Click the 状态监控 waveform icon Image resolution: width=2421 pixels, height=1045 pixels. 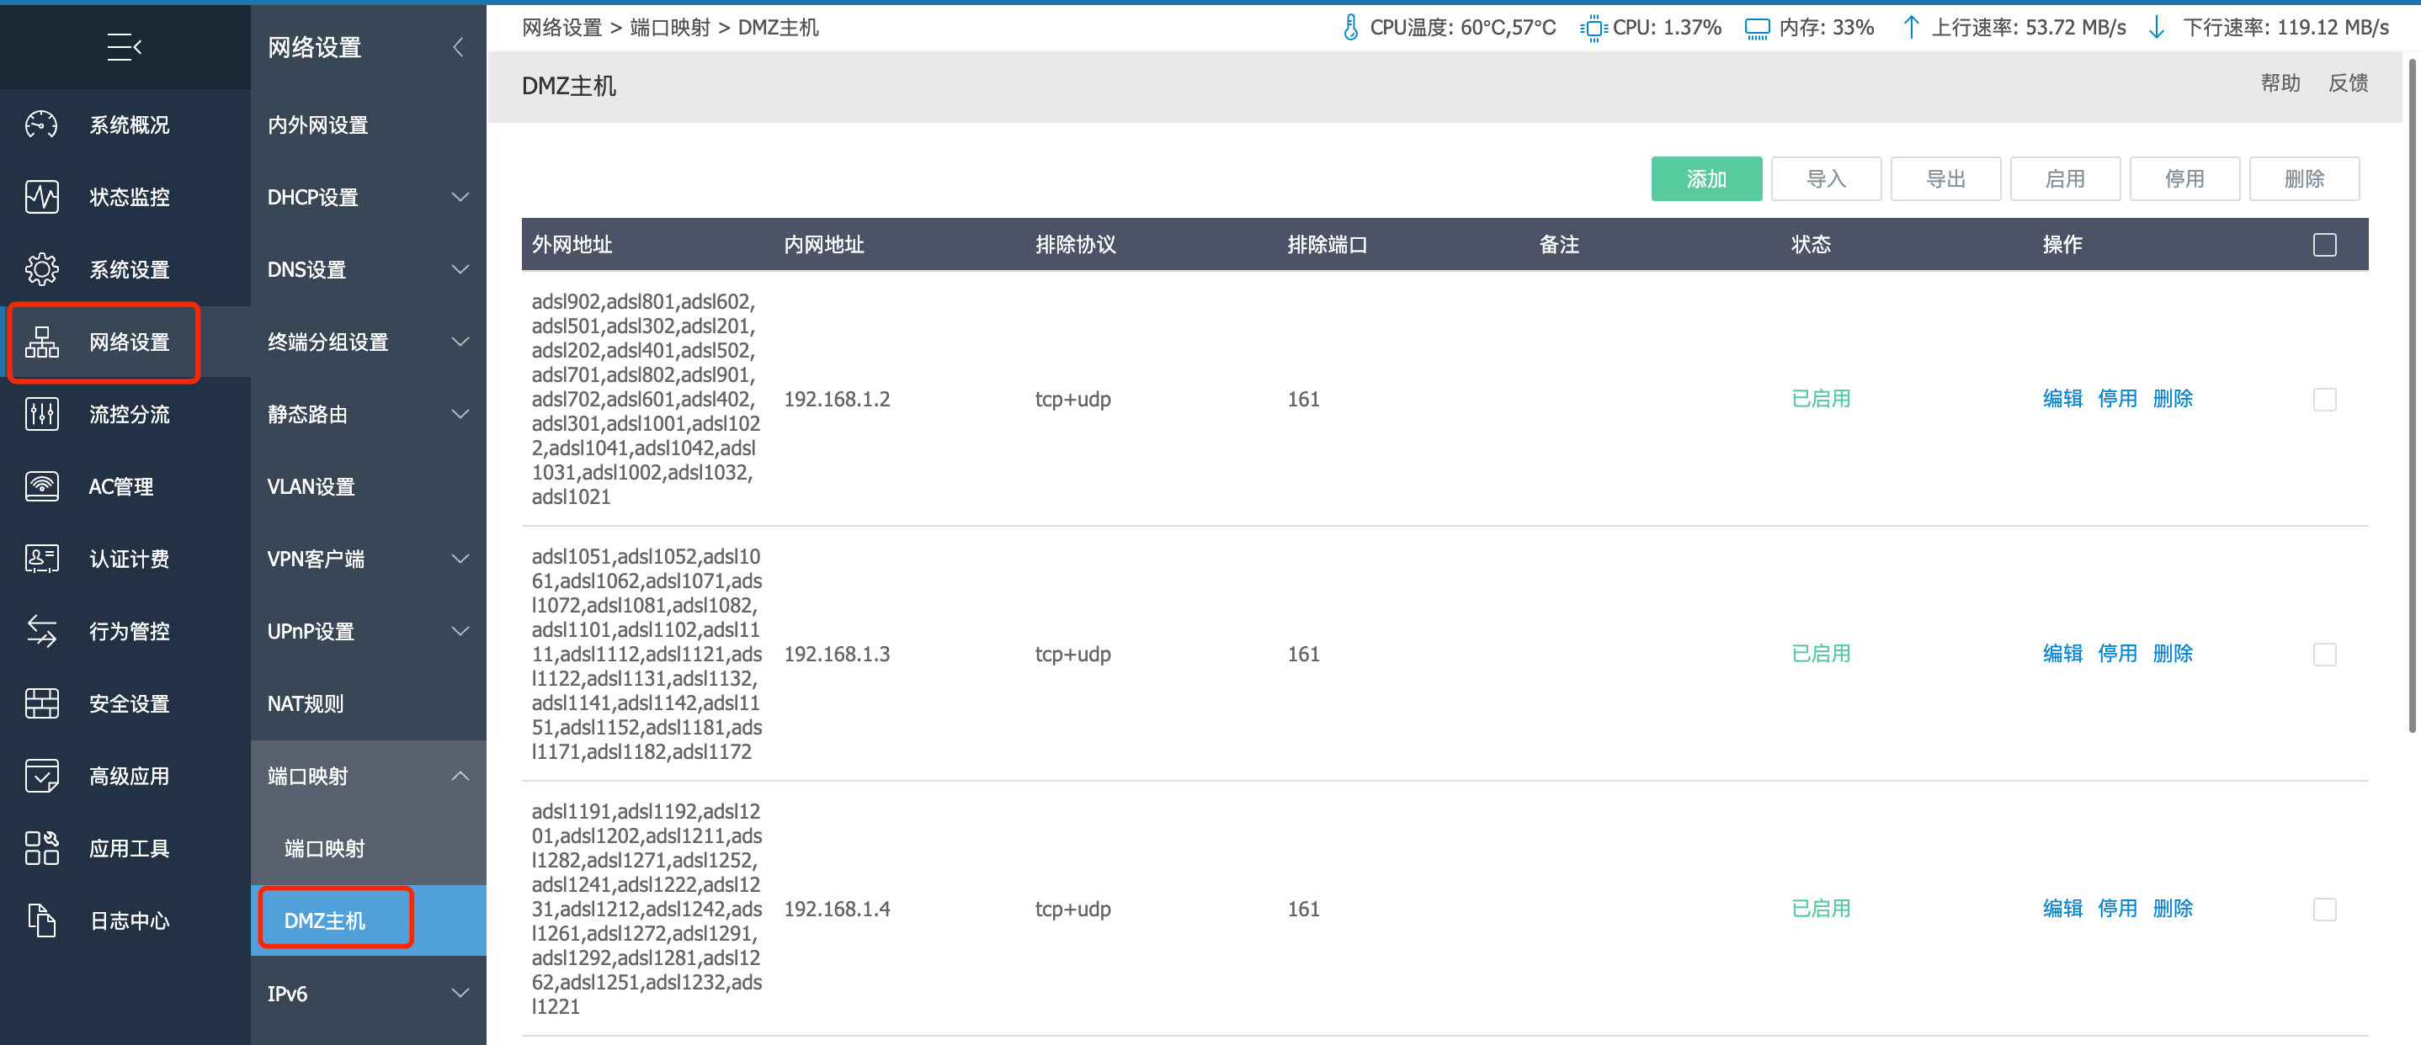(41, 198)
